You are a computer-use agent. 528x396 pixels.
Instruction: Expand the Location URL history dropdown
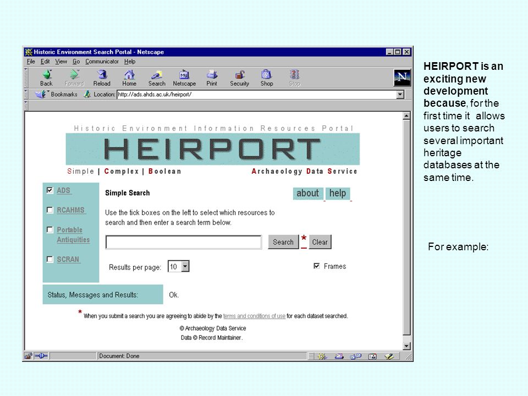coord(400,95)
